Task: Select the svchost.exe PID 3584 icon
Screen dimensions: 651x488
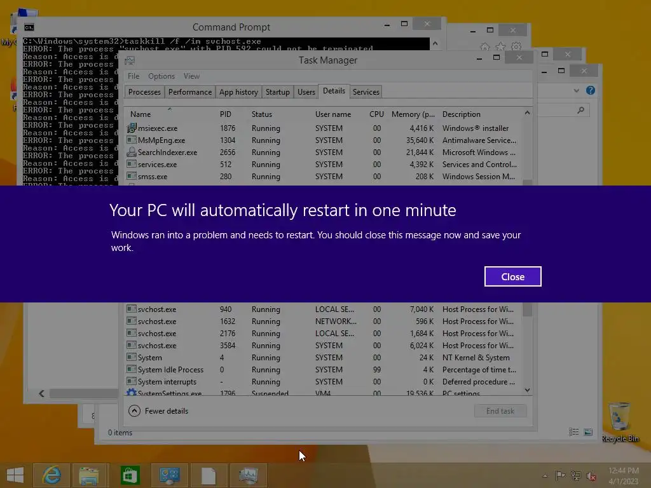Action: [132, 345]
